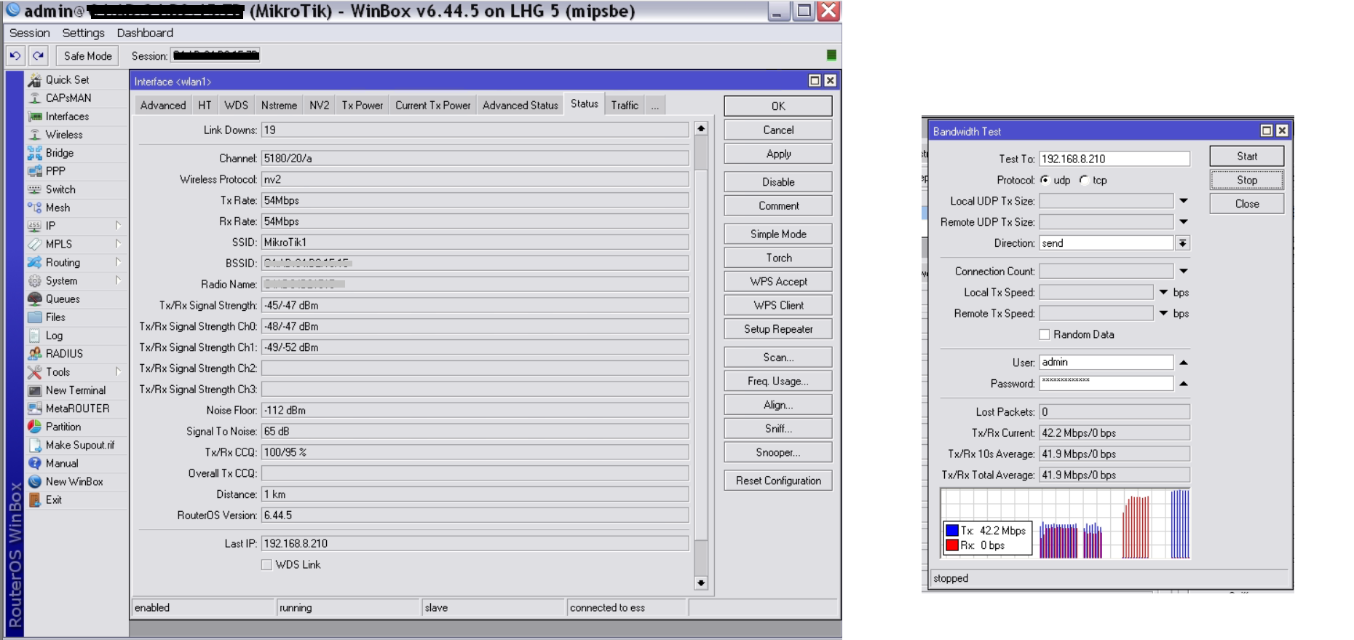Select tcp protocol radio button
1354x640 pixels.
(1084, 180)
